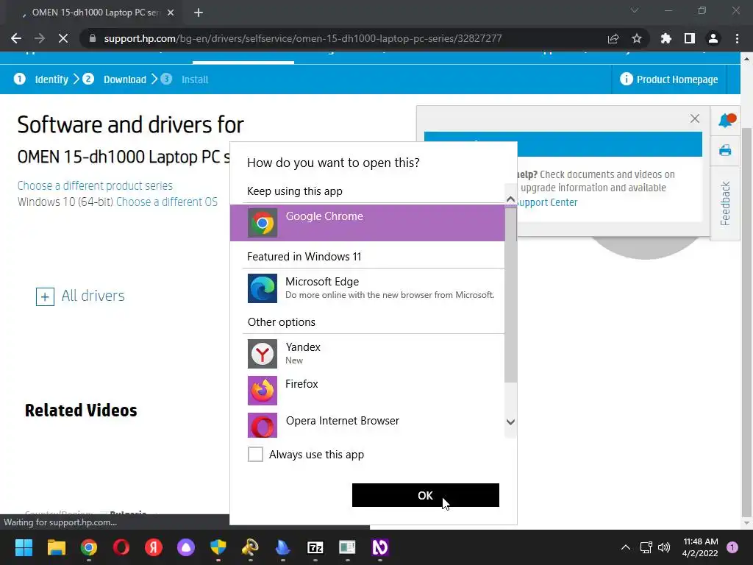Open File Explorer from the taskbar
The height and width of the screenshot is (565, 753).
point(56,547)
